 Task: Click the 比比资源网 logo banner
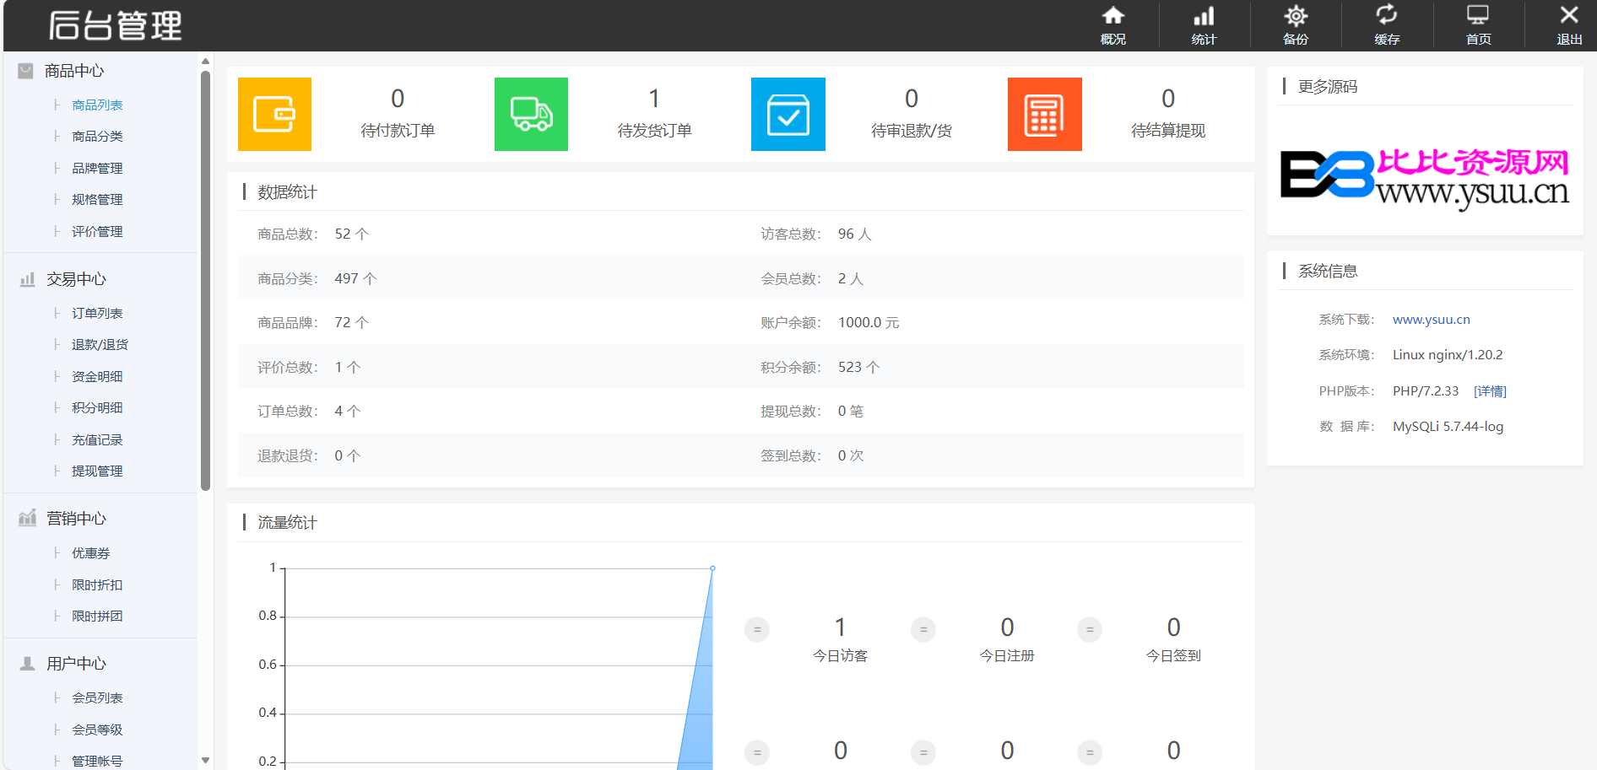pyautogui.click(x=1424, y=177)
